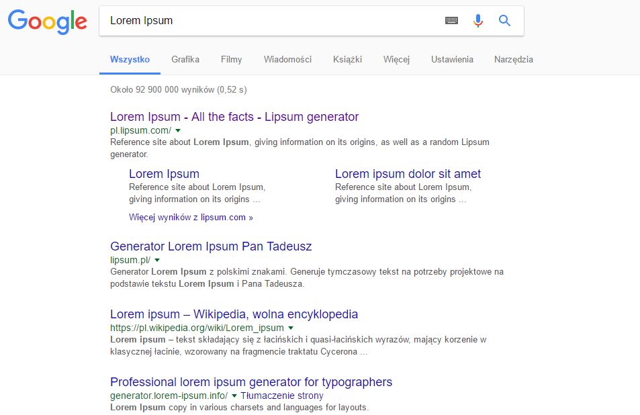Image resolution: width=640 pixels, height=415 pixels.
Task: Open the 'Lorem Ipsum' sitelink
Action: (x=164, y=174)
